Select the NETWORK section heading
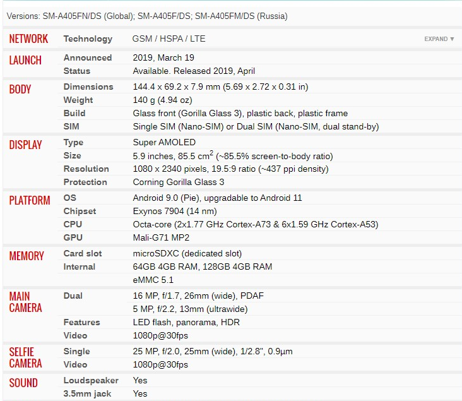Screen dimensions: 462x401 pyautogui.click(x=28, y=39)
